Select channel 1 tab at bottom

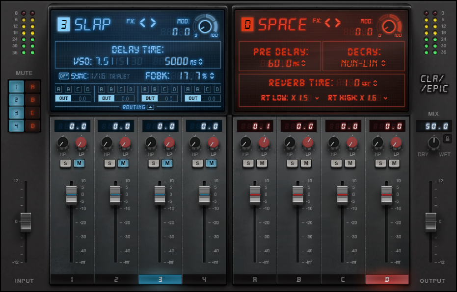[72, 279]
